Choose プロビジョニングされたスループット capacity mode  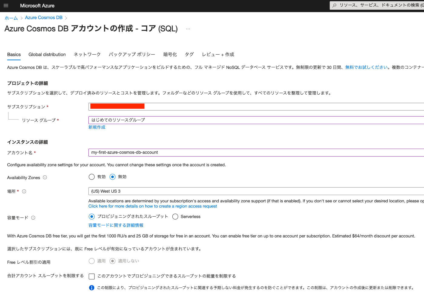point(91,217)
